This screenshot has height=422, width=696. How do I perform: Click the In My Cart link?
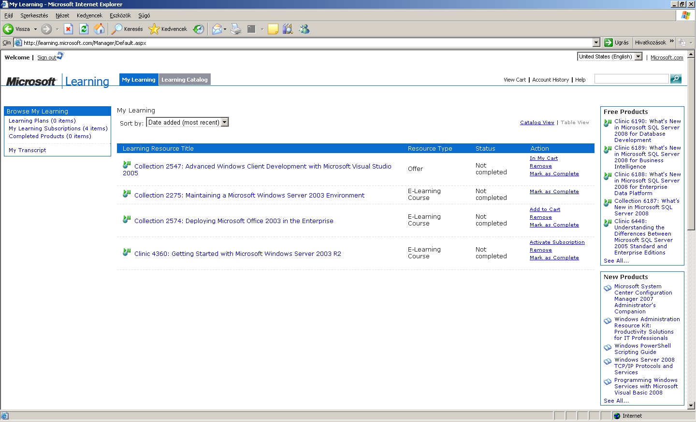(x=544, y=158)
